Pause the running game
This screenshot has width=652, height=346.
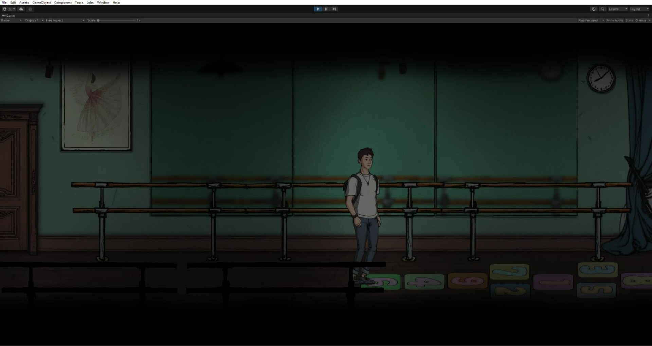(x=326, y=9)
